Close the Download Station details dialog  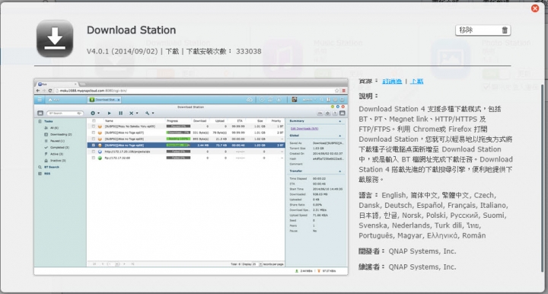535,8
